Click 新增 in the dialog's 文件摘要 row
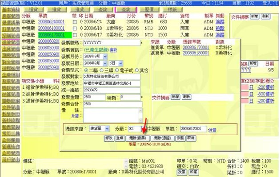This screenshot has height=177, width=280. 176,97
